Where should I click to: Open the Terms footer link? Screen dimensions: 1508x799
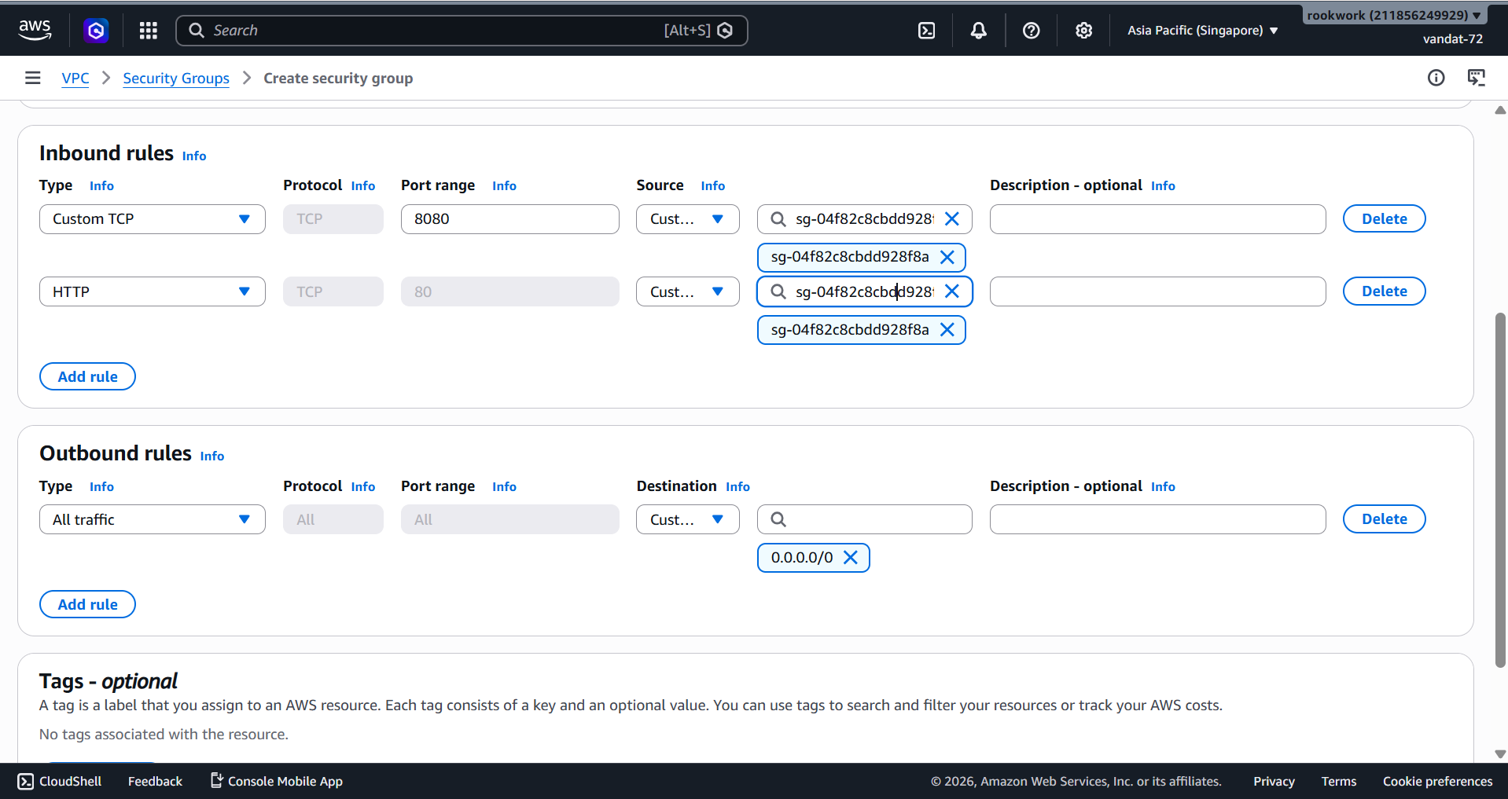pos(1338,781)
